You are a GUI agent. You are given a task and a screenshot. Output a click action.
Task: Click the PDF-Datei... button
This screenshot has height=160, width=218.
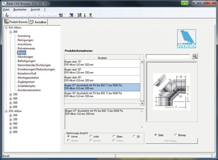172,141
